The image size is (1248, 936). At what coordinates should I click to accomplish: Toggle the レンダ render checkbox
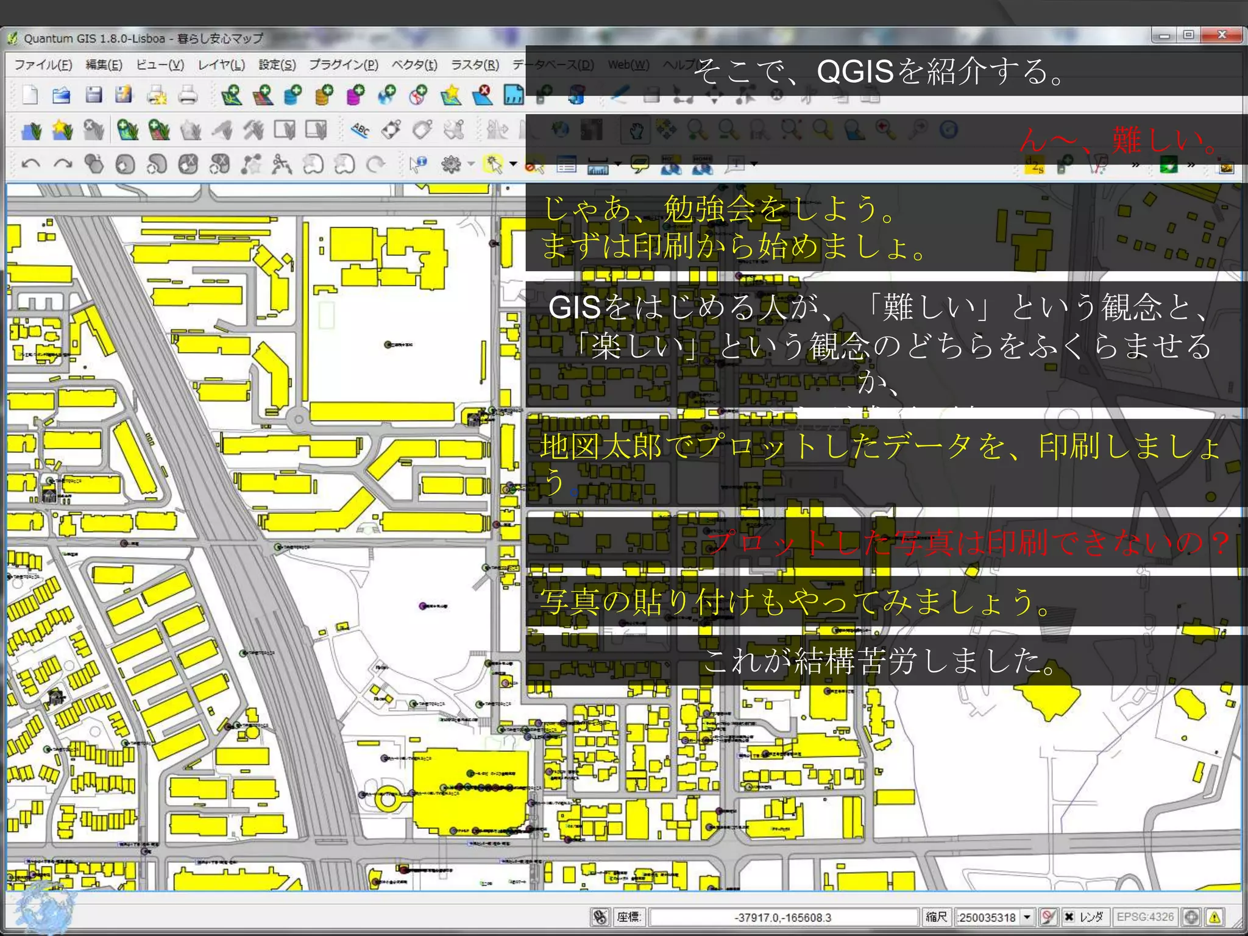1069,916
